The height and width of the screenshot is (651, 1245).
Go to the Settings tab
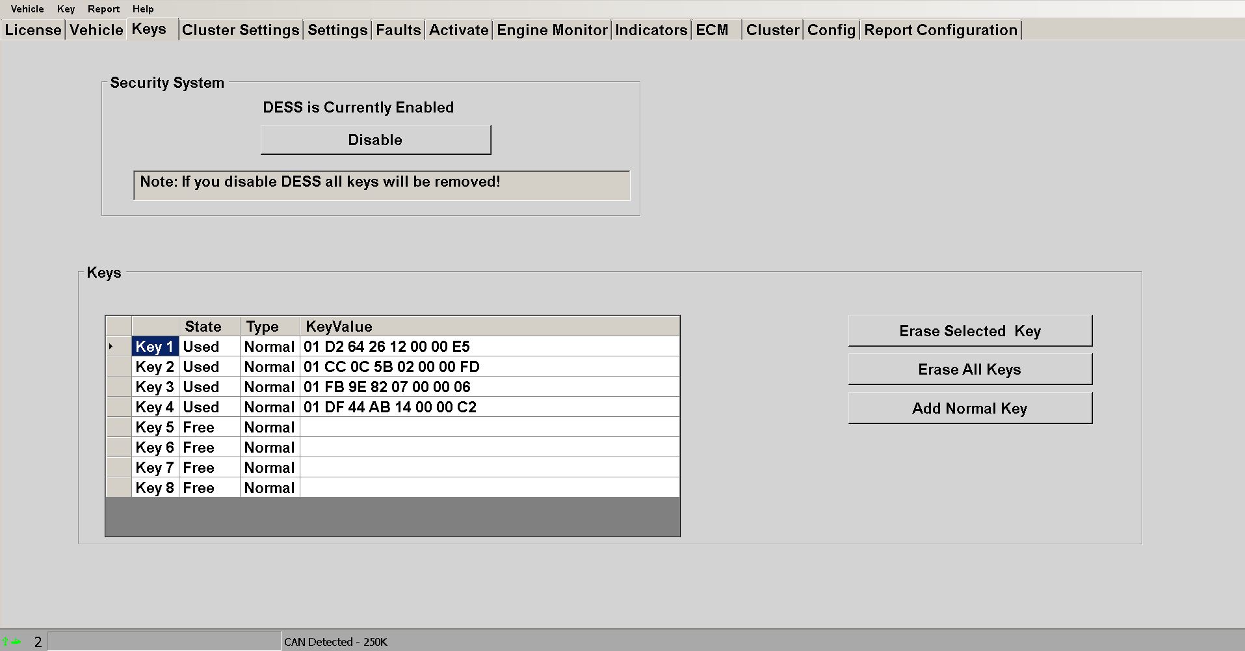[x=337, y=30]
